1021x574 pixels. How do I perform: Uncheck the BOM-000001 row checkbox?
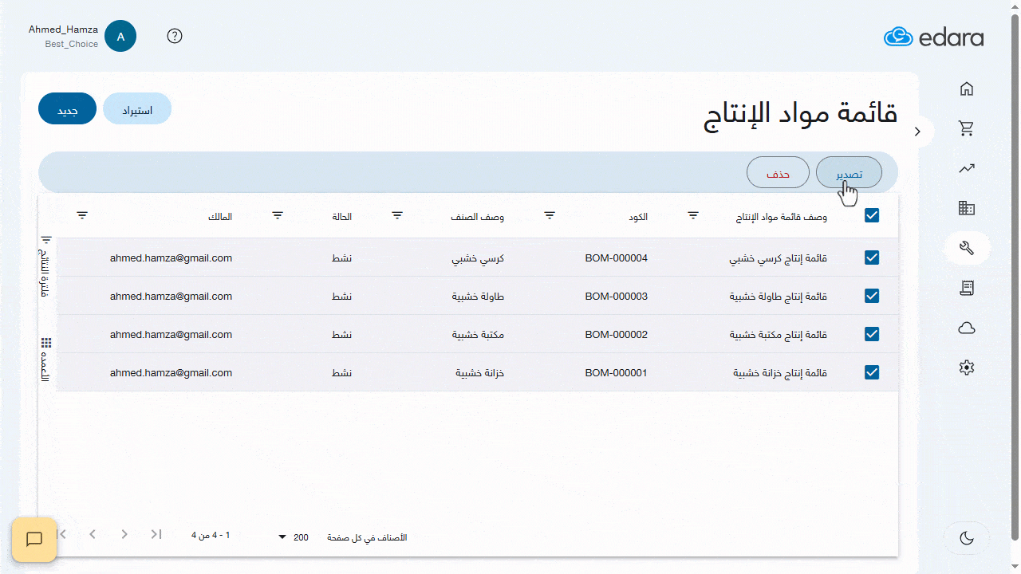pyautogui.click(x=872, y=372)
